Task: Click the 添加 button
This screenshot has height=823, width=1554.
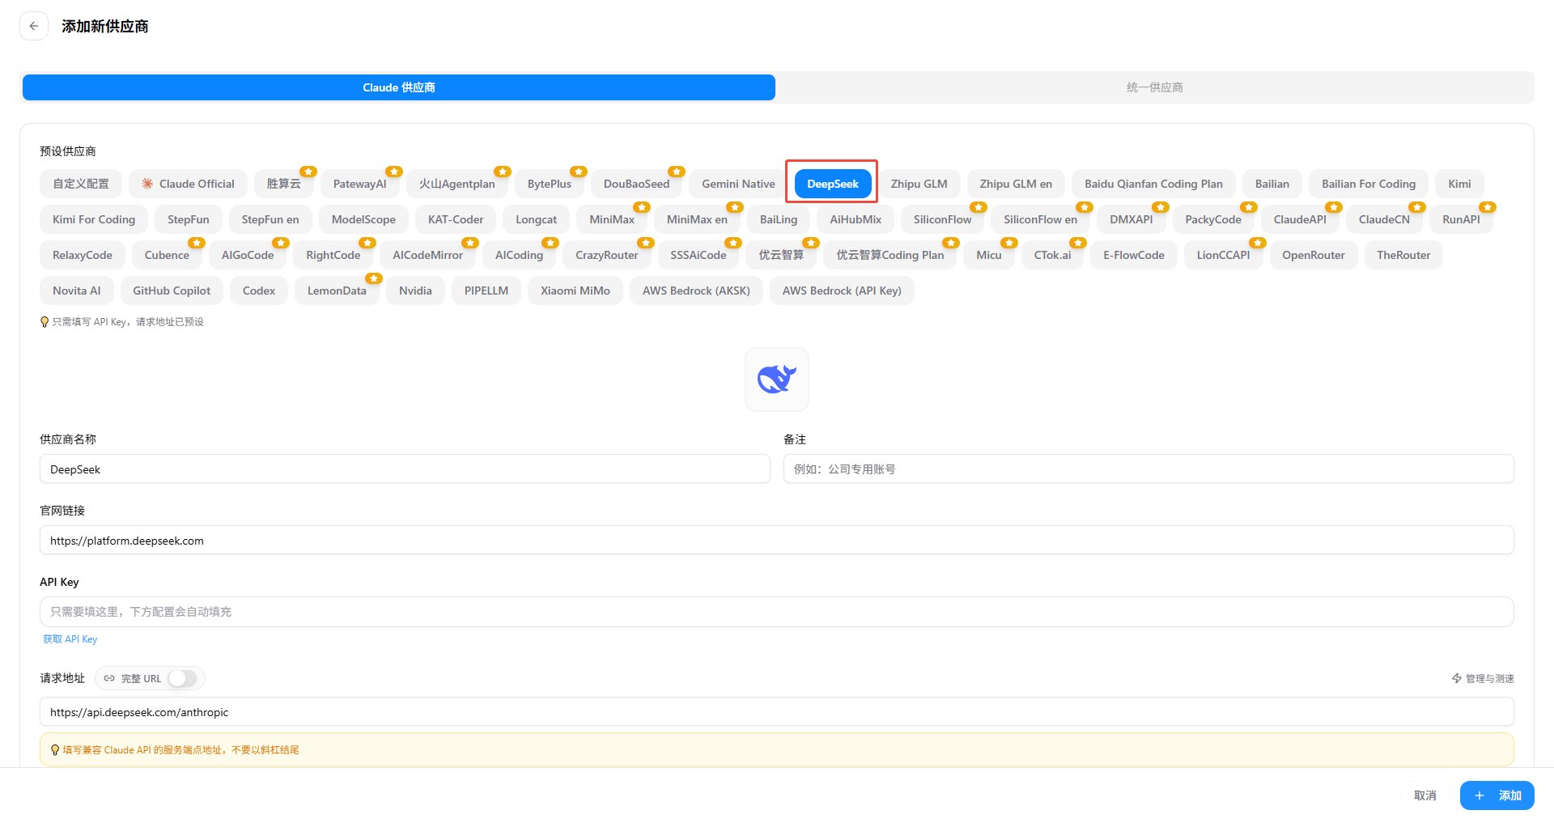Action: pyautogui.click(x=1497, y=795)
